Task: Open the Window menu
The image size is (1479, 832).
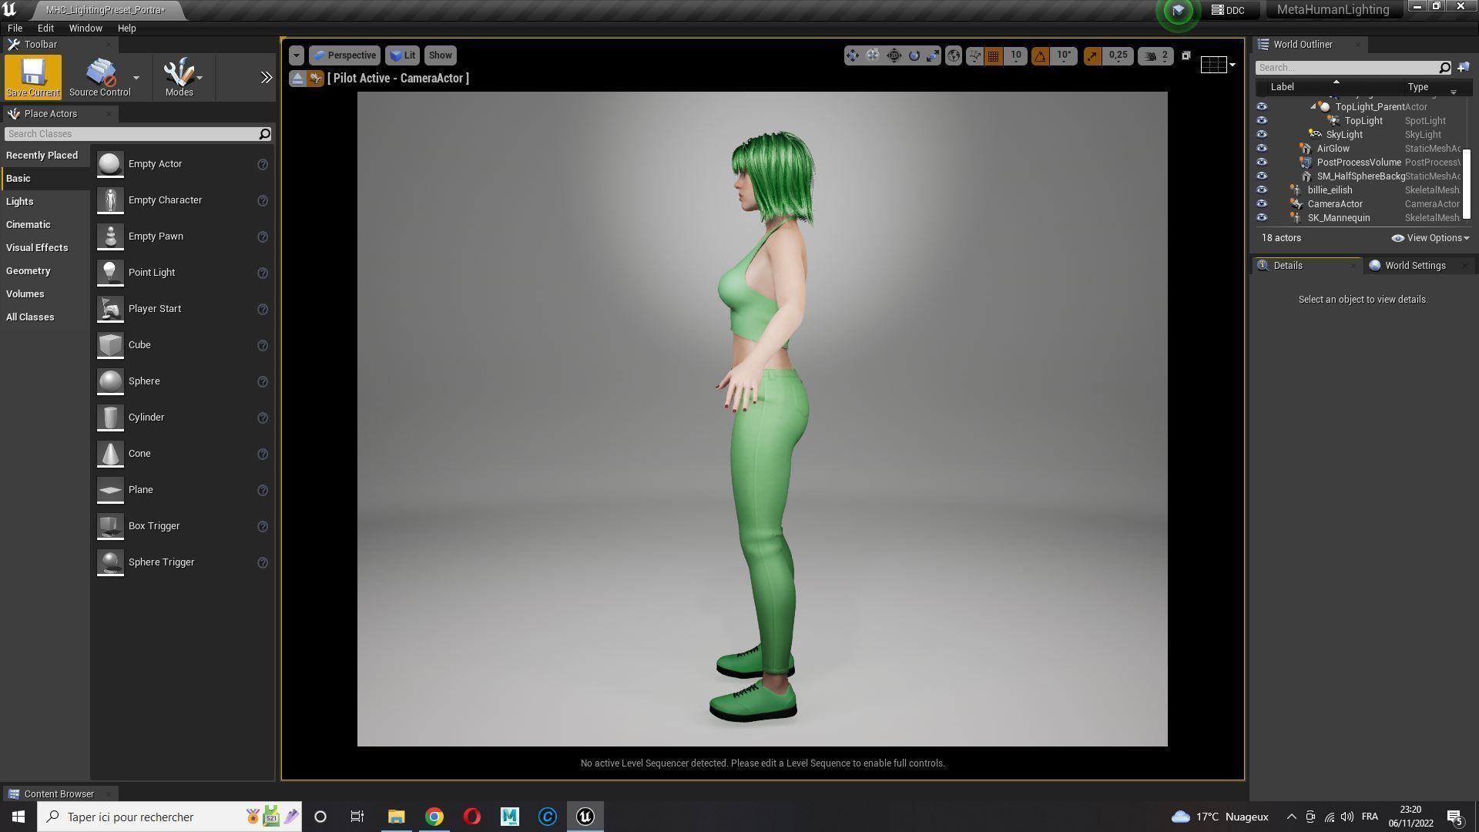Action: click(x=86, y=29)
